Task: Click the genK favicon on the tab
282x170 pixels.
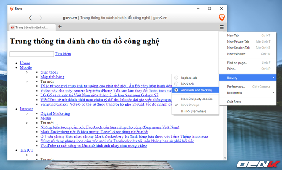Action: (12, 28)
